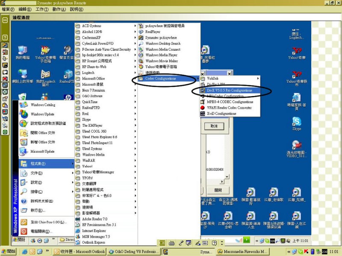Expand the WinRAR program folder
Screen dimensions: 342x256
tap(106, 160)
